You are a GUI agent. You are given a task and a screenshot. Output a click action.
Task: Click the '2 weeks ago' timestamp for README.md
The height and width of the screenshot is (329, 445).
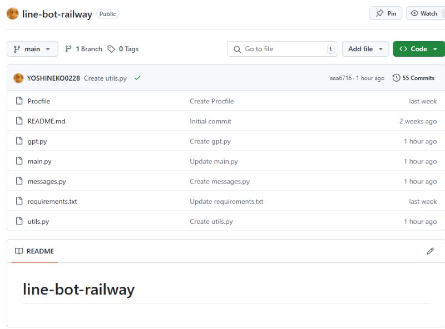(418, 121)
